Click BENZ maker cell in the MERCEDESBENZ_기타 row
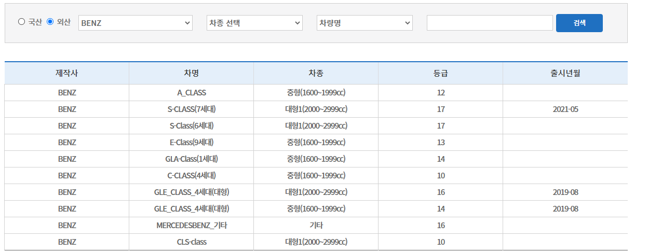This screenshot has width=648, height=252. point(67,226)
